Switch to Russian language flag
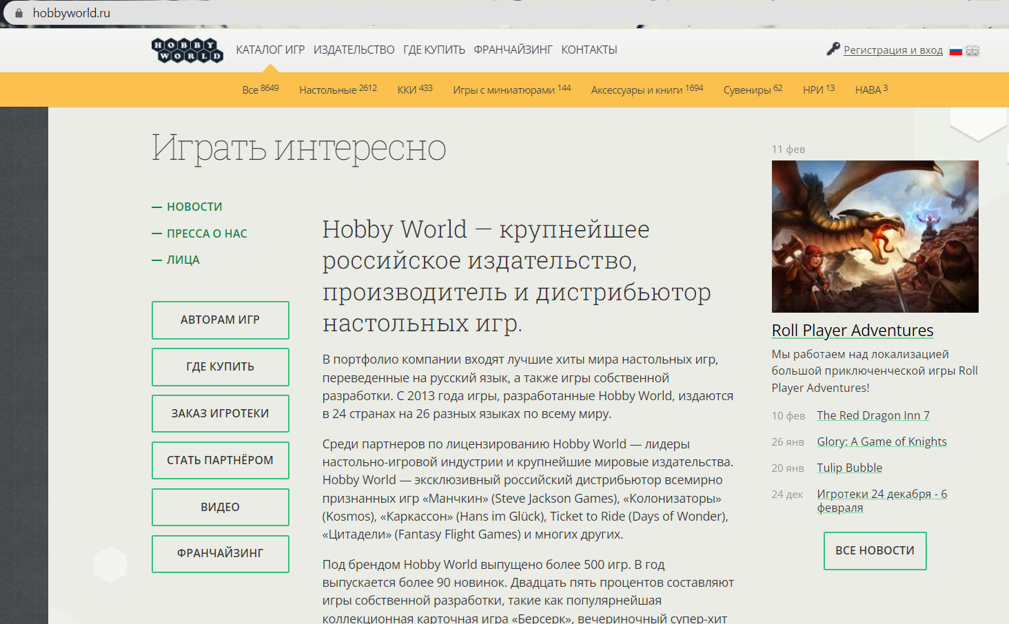Image resolution: width=1009 pixels, height=624 pixels. point(955,50)
